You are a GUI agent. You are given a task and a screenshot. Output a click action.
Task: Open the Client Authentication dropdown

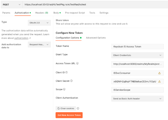click(x=137, y=99)
